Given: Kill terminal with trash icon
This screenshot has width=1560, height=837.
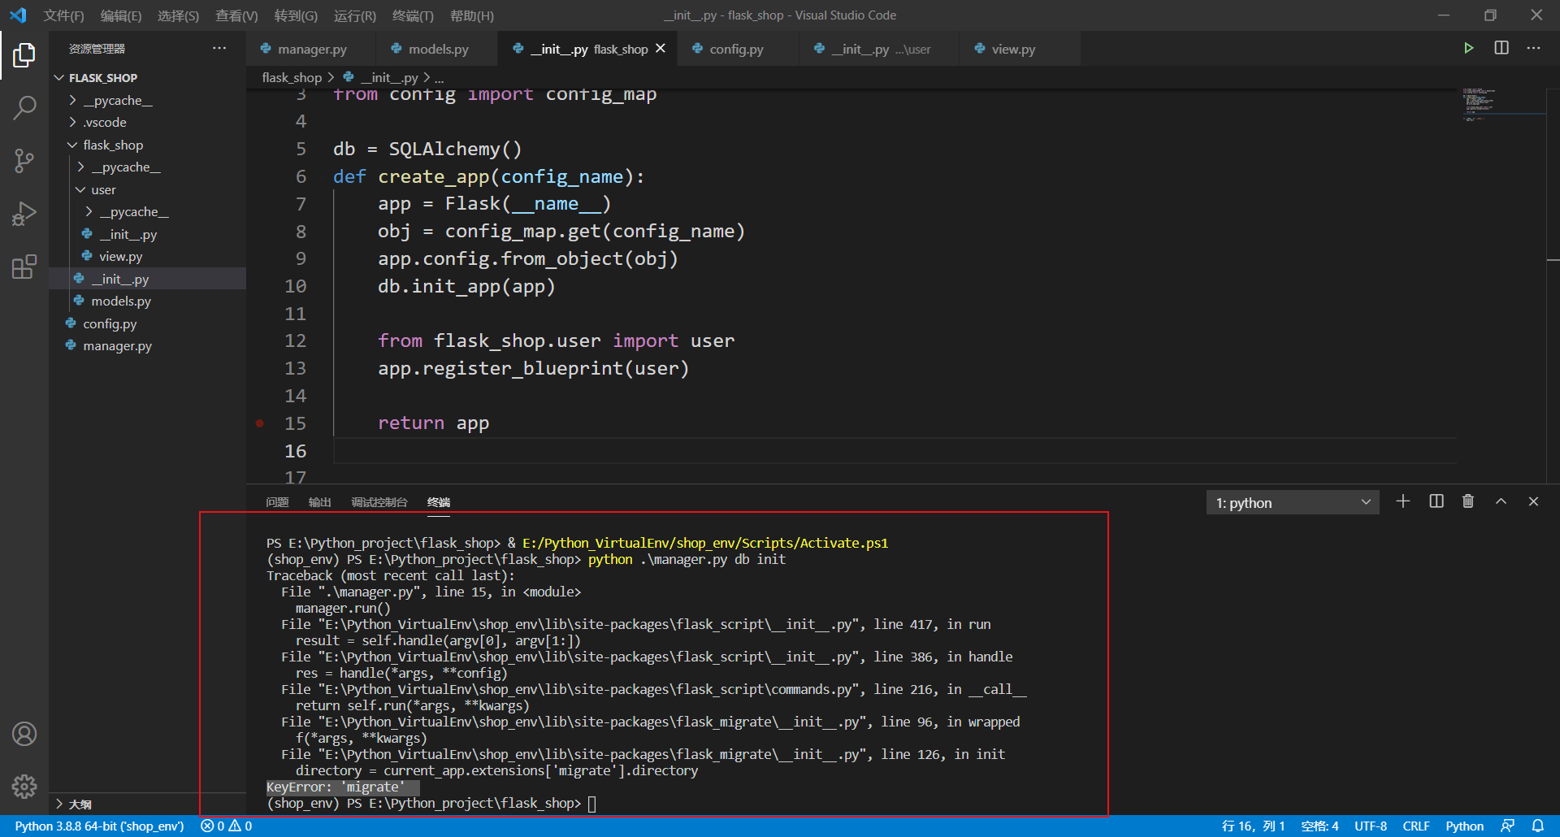Looking at the screenshot, I should click(x=1468, y=501).
